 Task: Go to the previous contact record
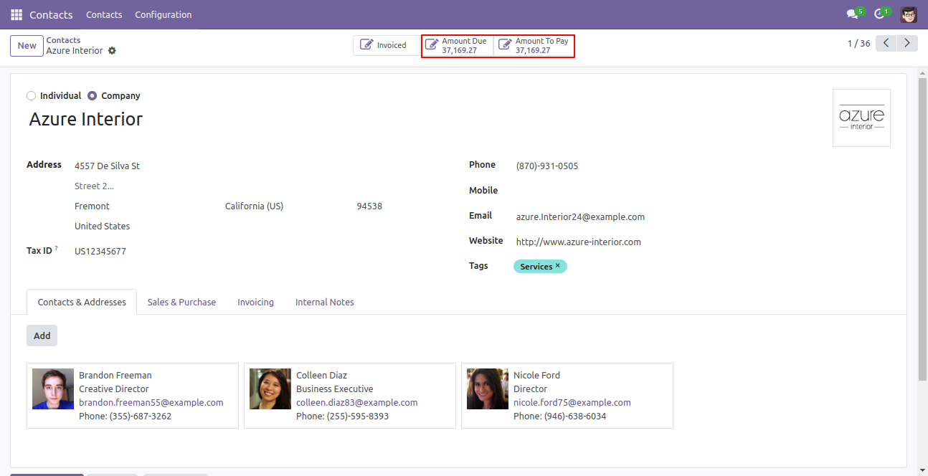tap(886, 44)
